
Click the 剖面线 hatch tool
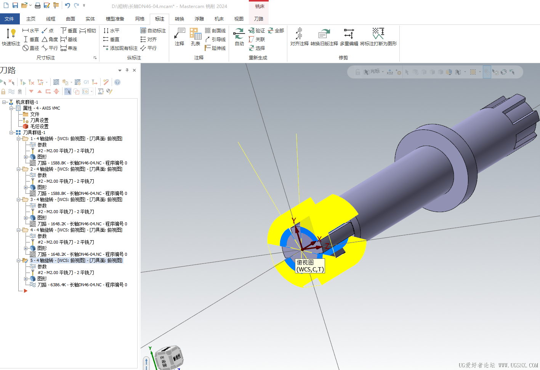[215, 30]
